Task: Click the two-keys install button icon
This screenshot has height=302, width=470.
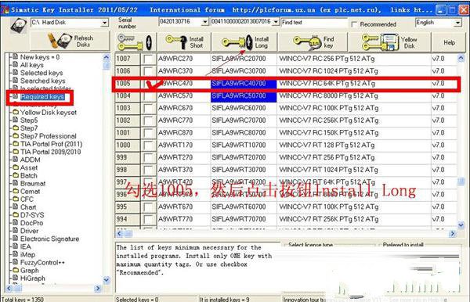Action: 136,42
